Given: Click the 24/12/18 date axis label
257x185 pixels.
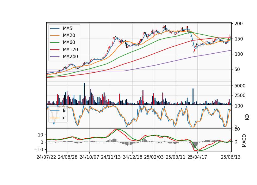Looking at the screenshot, I should tap(133, 157).
